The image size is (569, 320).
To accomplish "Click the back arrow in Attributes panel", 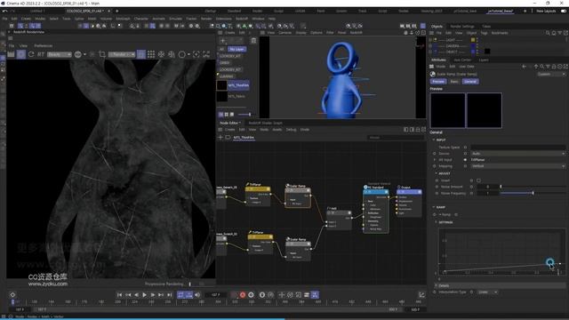I will [x=524, y=67].
